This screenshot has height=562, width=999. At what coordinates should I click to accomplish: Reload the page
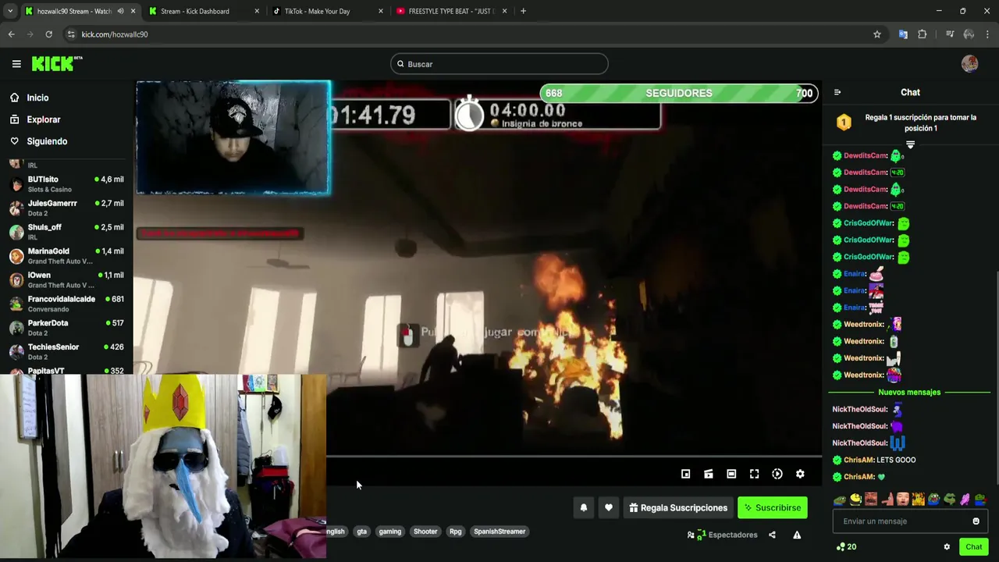click(48, 34)
